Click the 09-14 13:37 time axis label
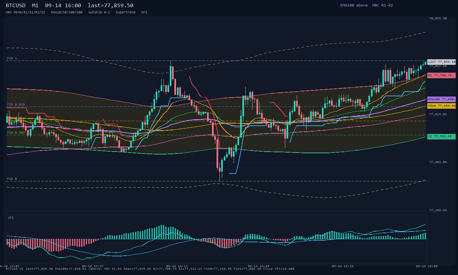 [x=93, y=266]
